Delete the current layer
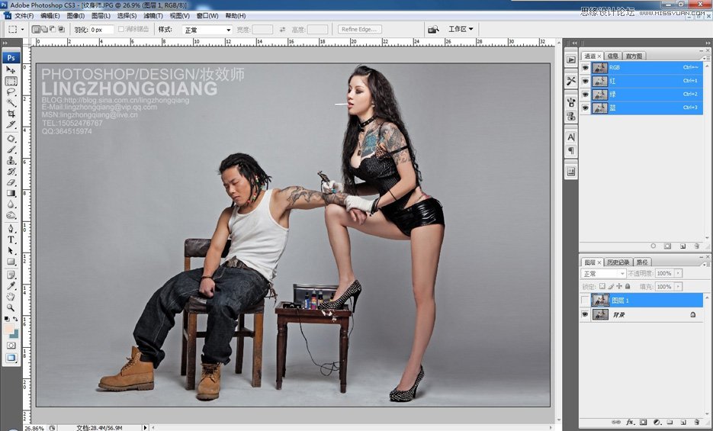The width and height of the screenshot is (713, 431). (697, 423)
